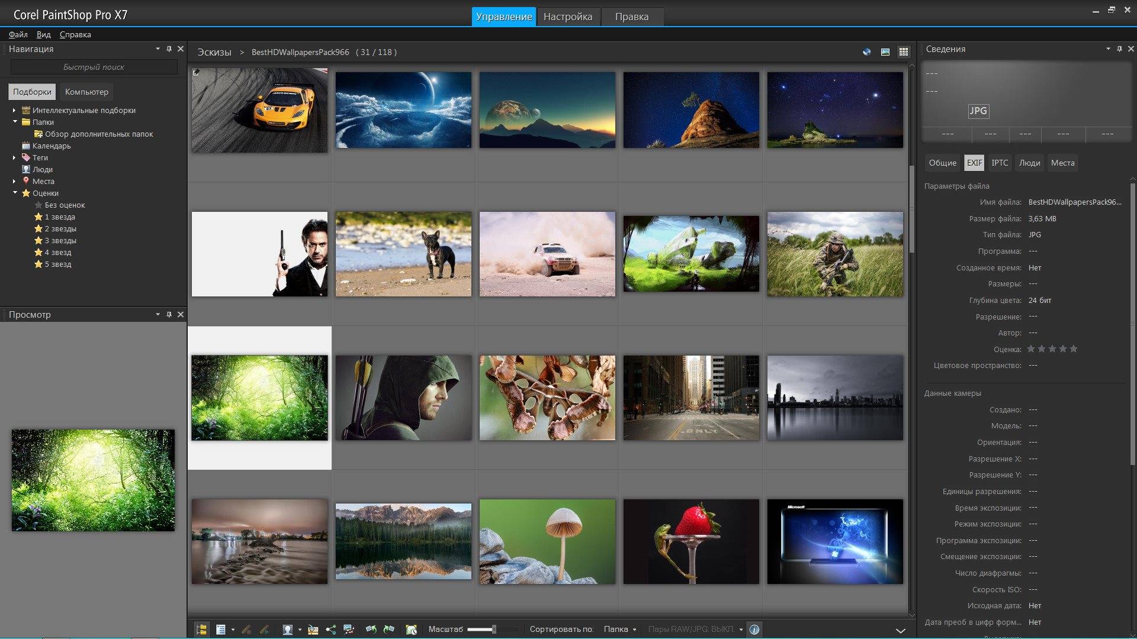Switch to the Правка workspace tab
Viewport: 1137px width, 639px height.
click(632, 17)
